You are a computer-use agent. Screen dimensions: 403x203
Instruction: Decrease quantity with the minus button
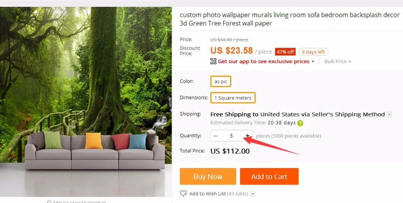216,136
